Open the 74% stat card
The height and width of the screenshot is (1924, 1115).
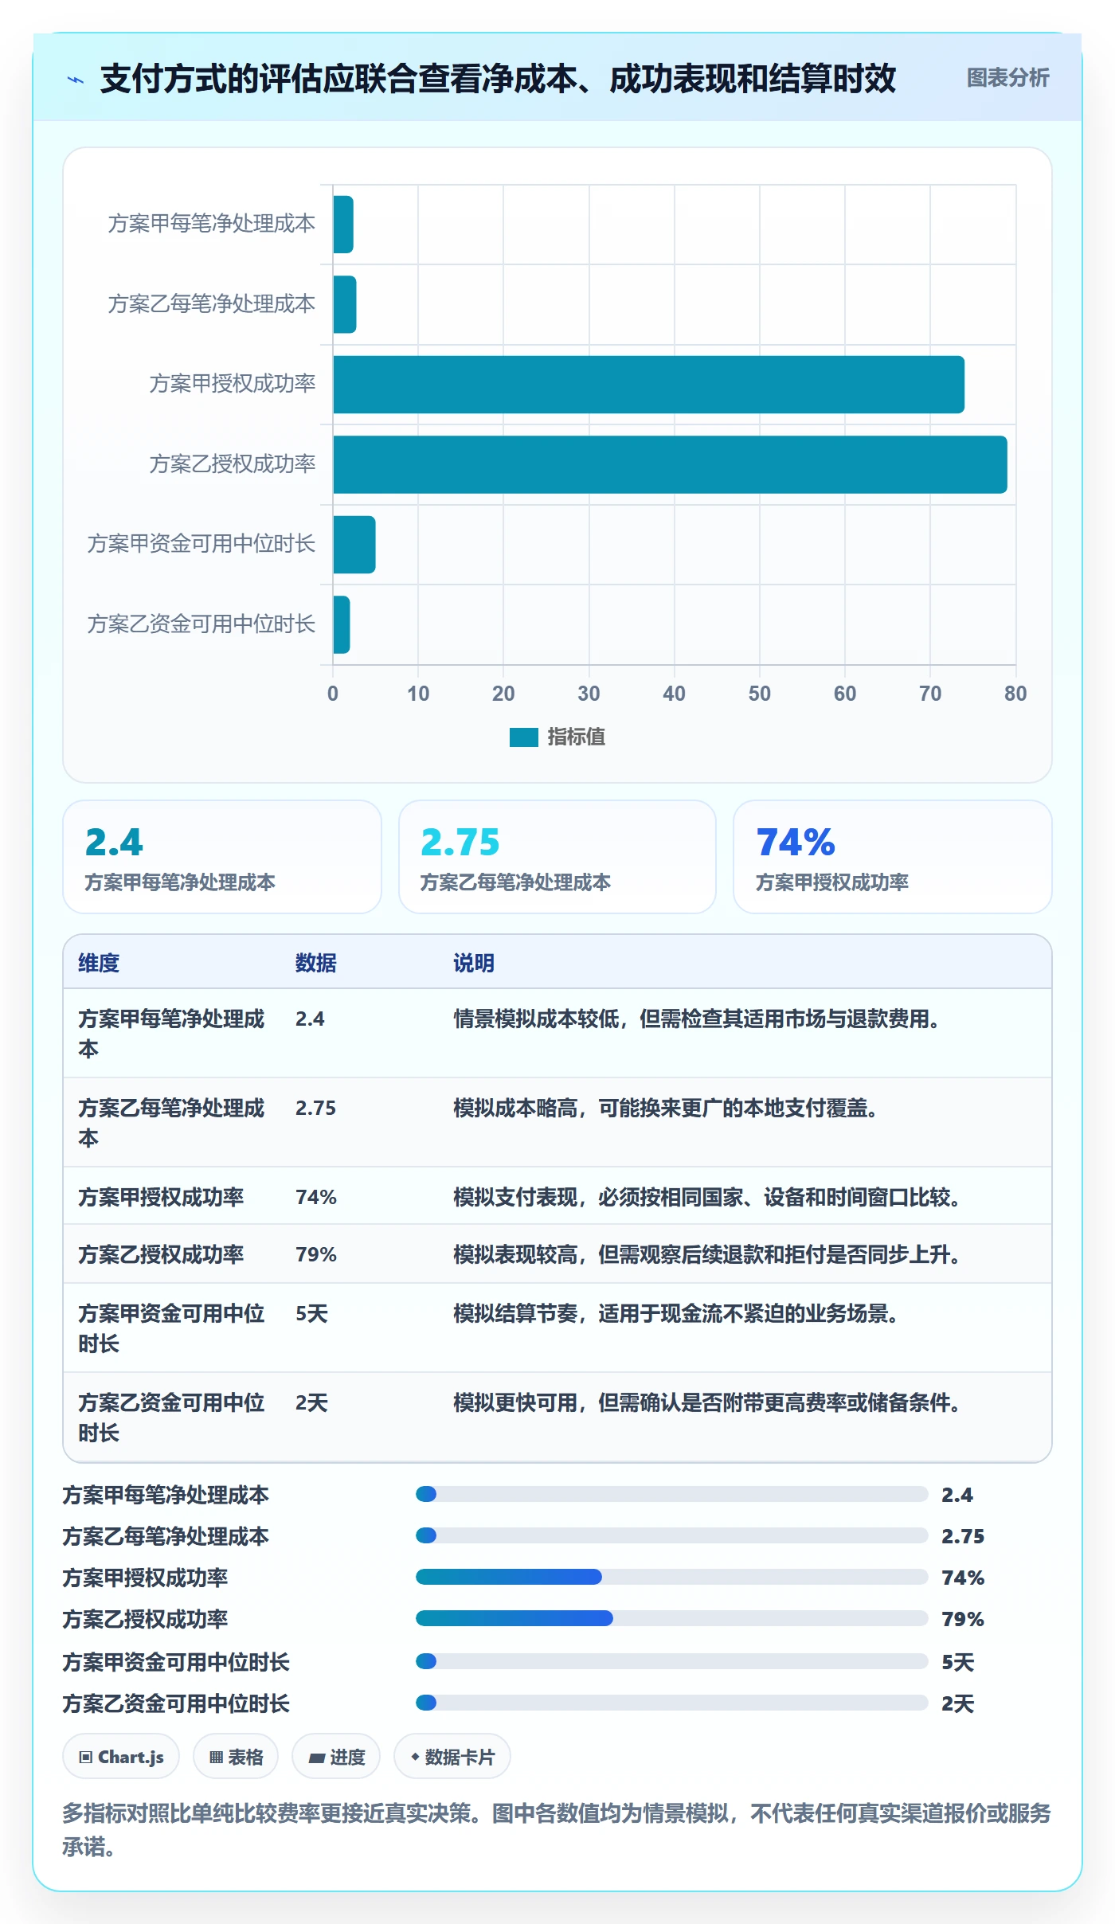893,857
